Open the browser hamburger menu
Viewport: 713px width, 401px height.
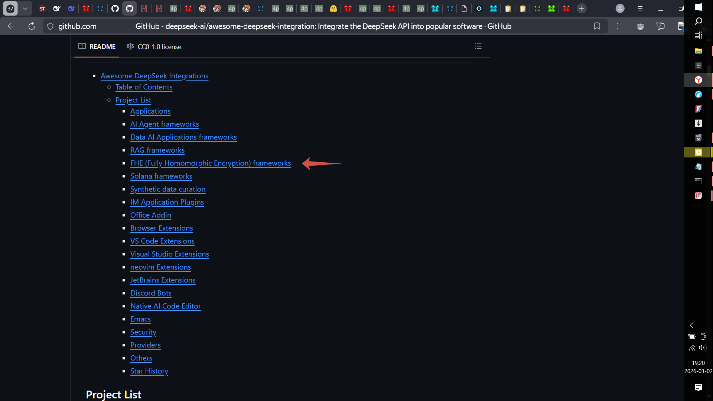640,9
